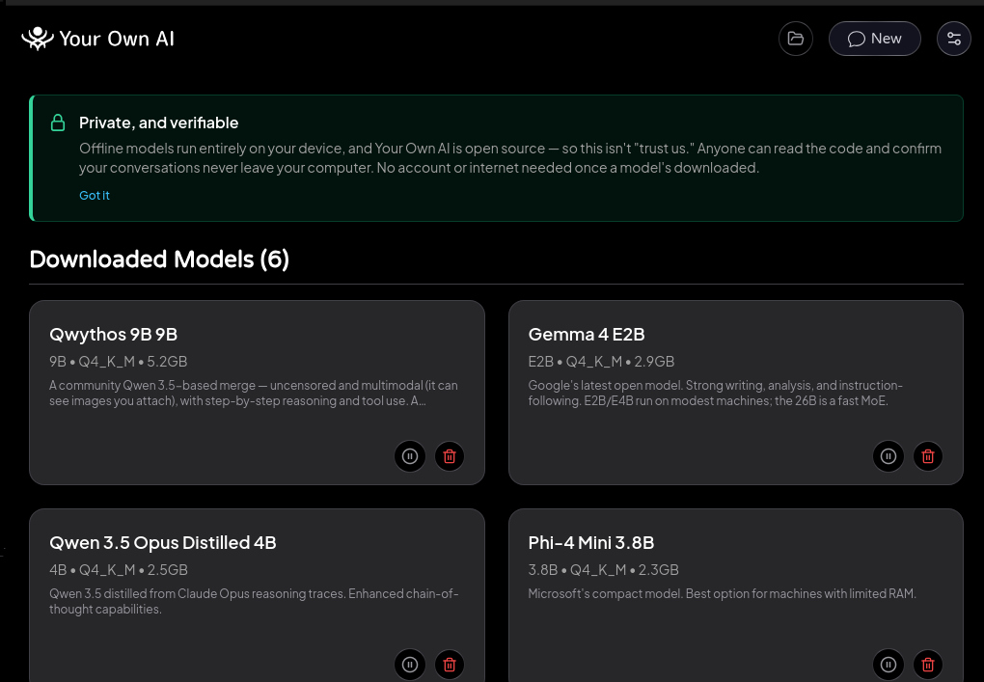Click the Google's latest open model description
984x682 pixels.
coord(716,394)
